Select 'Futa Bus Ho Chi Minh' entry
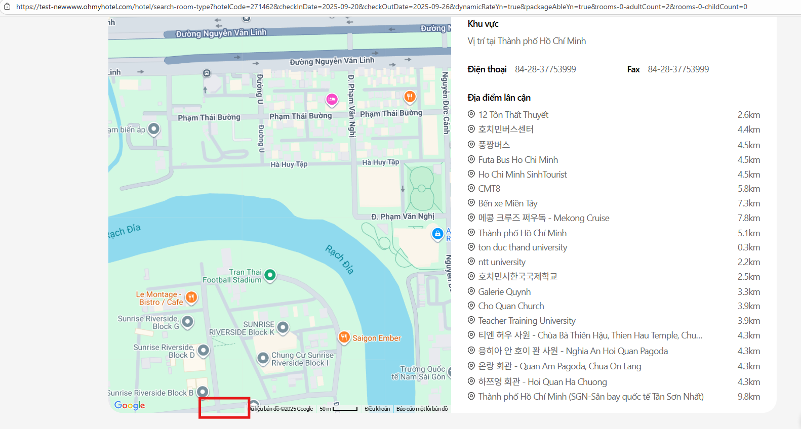801x429 pixels. [x=518, y=160]
